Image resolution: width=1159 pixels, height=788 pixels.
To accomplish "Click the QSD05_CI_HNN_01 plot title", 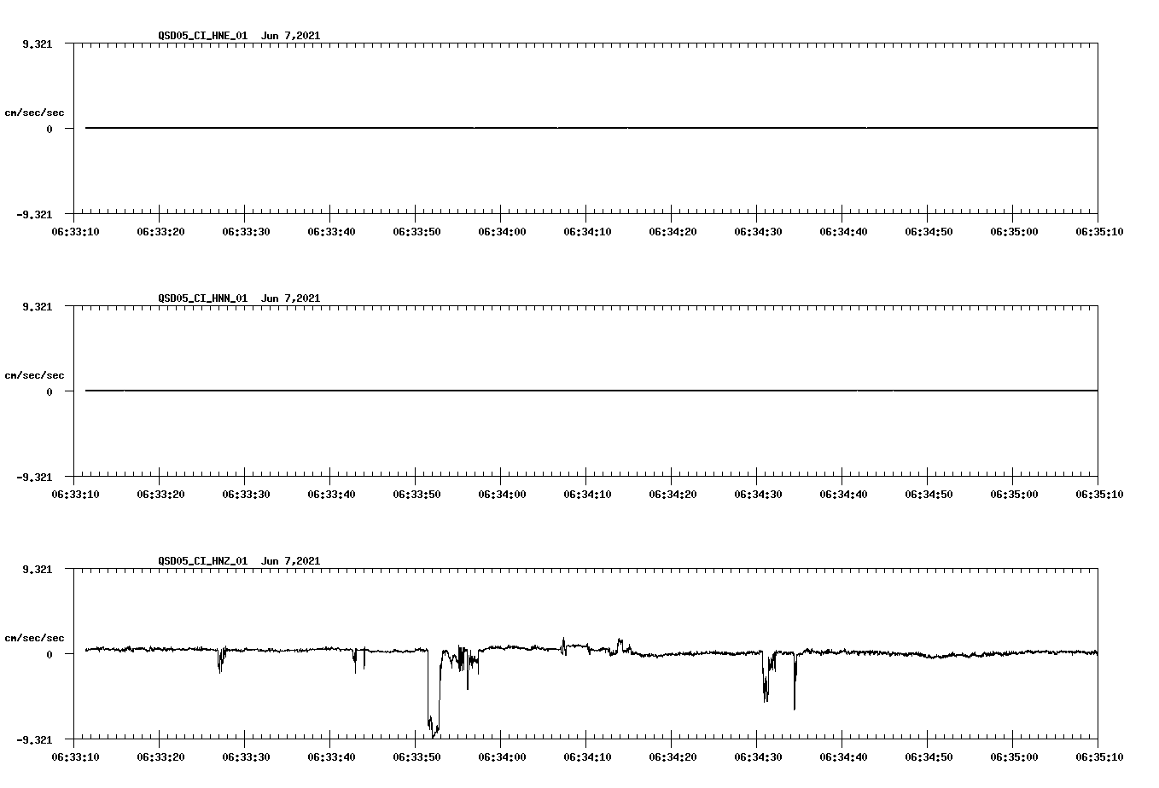I will 239,298.
